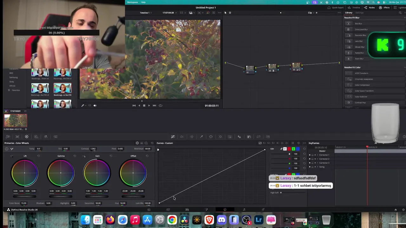Expand Corrector 1 keyframe track
Screen dimensions: 406x228
click(318, 155)
